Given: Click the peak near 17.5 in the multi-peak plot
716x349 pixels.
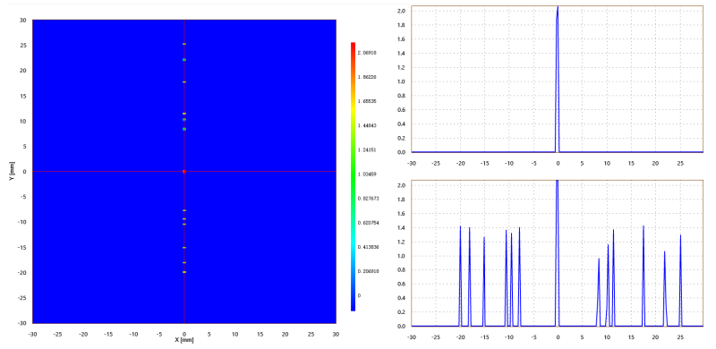Looking at the screenshot, I should point(643,276).
